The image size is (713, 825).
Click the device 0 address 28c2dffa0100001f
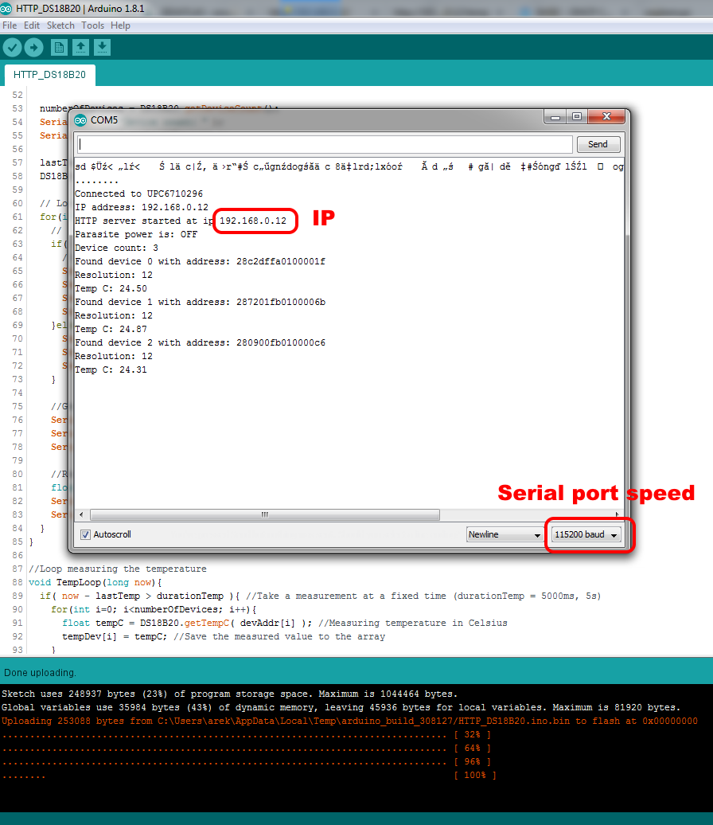point(281,261)
